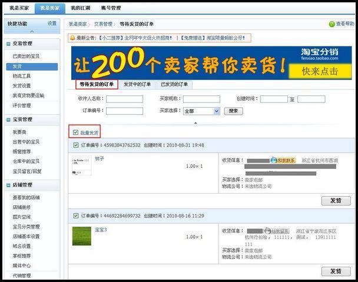The image size is (358, 282).
Task: Uncheck order 44692284699732 checkbox
Action: (x=76, y=216)
